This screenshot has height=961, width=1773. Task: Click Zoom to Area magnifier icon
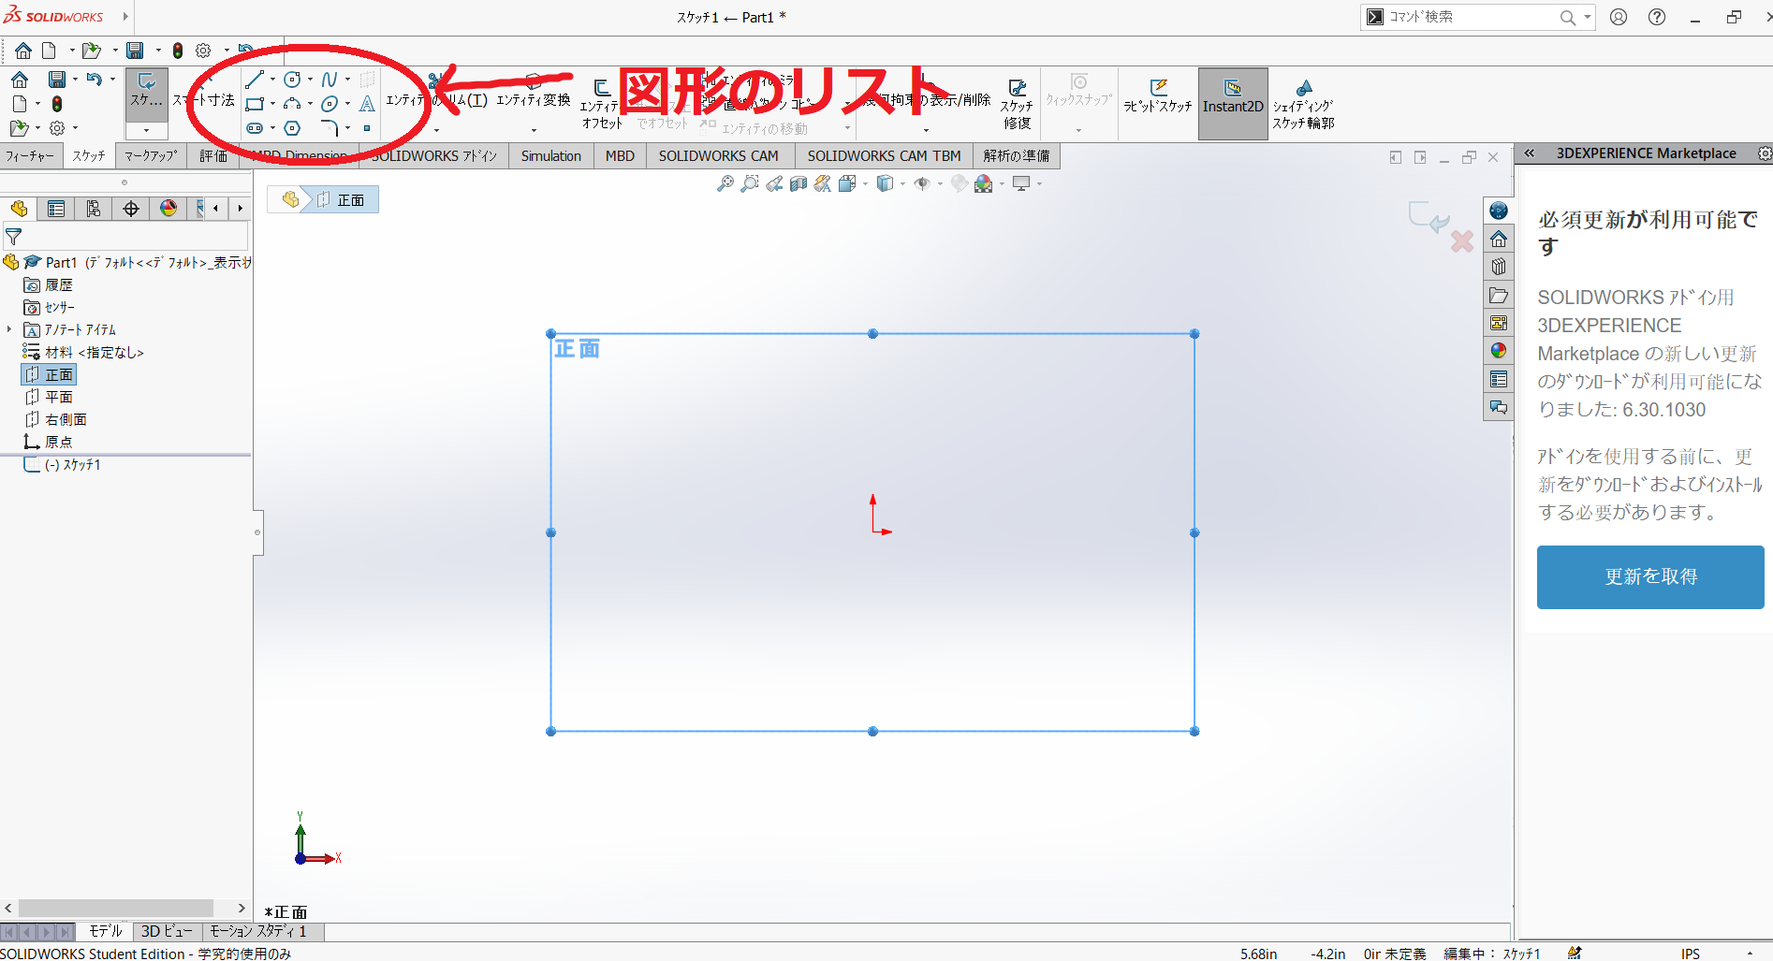[750, 184]
